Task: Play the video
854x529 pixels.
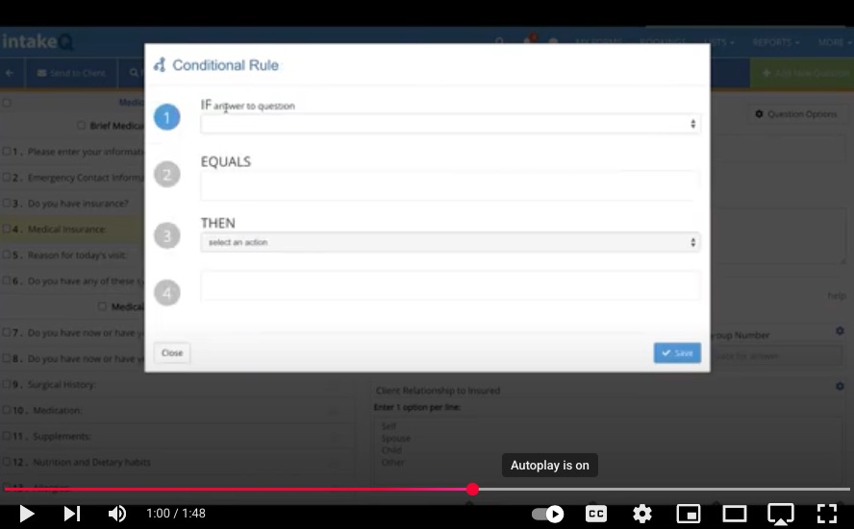Action: (26, 514)
